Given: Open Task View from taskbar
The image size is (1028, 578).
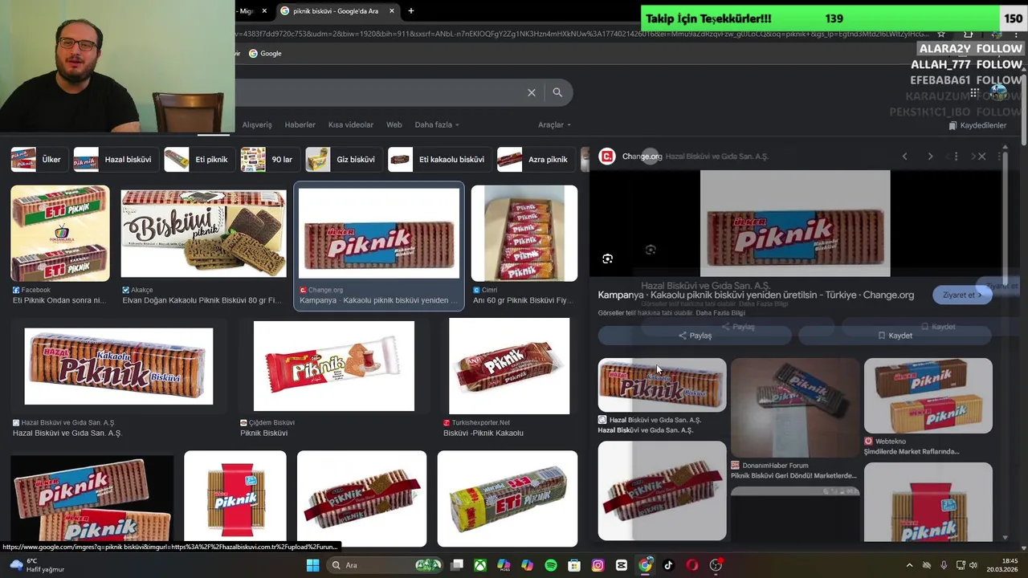Looking at the screenshot, I should 456,565.
